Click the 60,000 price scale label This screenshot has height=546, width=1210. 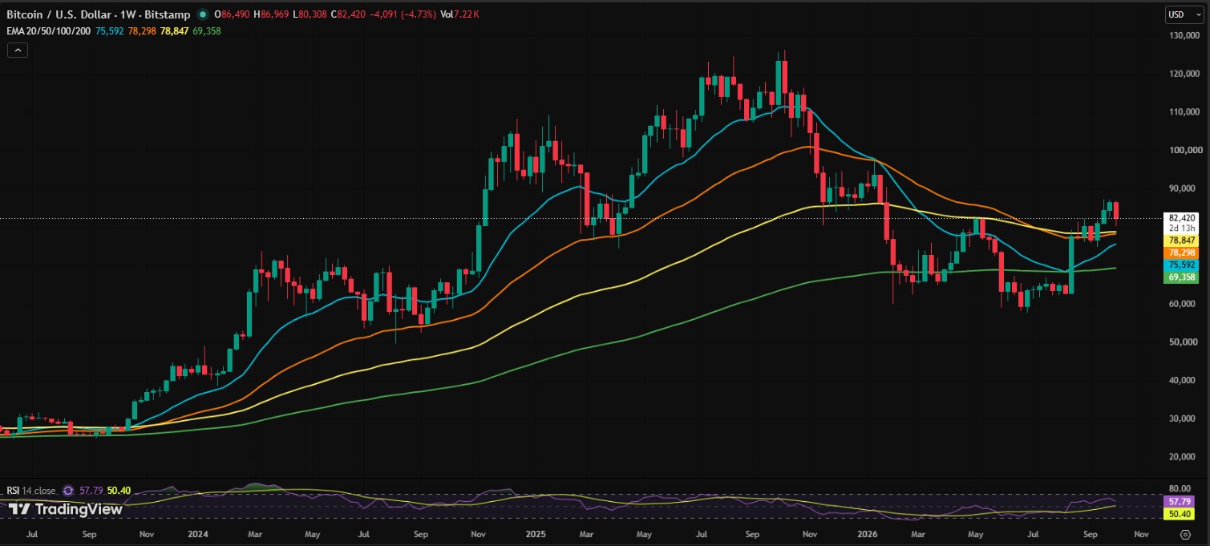(1184, 304)
